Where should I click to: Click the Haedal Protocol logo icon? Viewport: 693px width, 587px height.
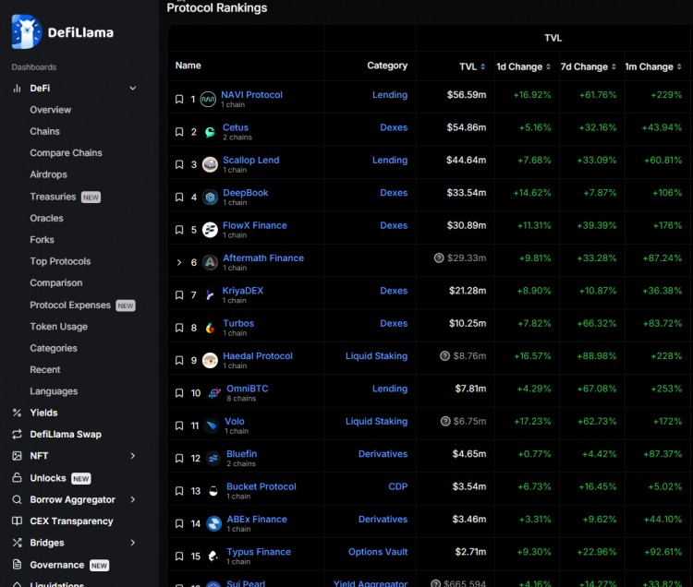(x=211, y=360)
